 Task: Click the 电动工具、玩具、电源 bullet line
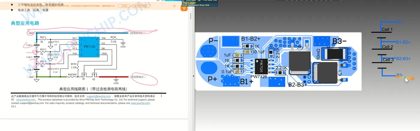[33, 10]
